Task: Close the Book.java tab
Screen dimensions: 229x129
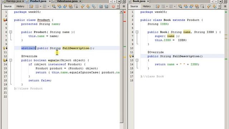Action: click(x=148, y=1)
